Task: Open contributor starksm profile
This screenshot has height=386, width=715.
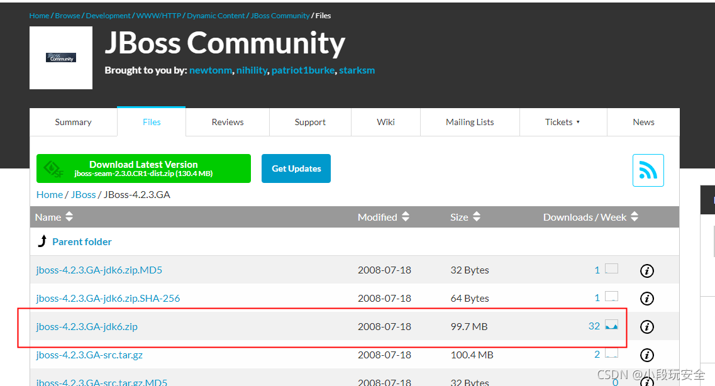Action: point(357,70)
